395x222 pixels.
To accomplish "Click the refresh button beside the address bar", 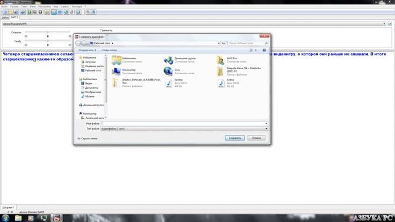I will coord(223,43).
